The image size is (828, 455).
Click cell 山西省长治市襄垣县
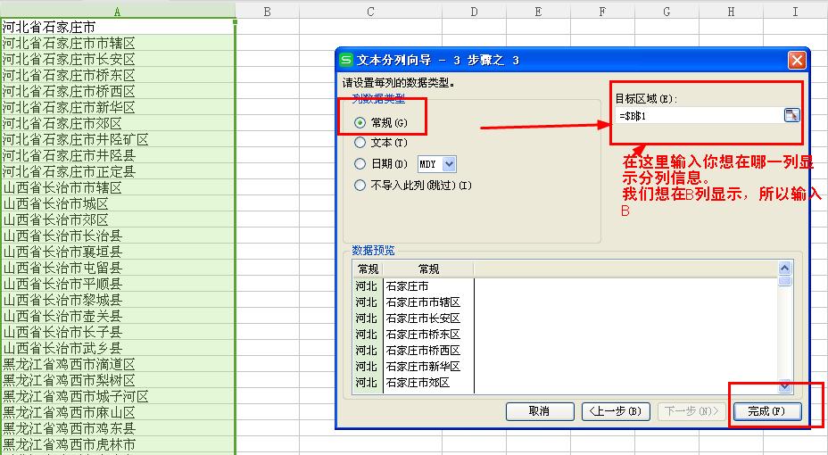coord(117,252)
